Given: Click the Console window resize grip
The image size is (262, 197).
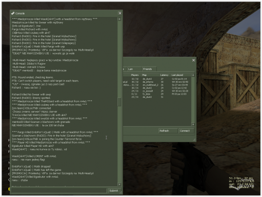Looking at the screenshot, I should point(120,192).
